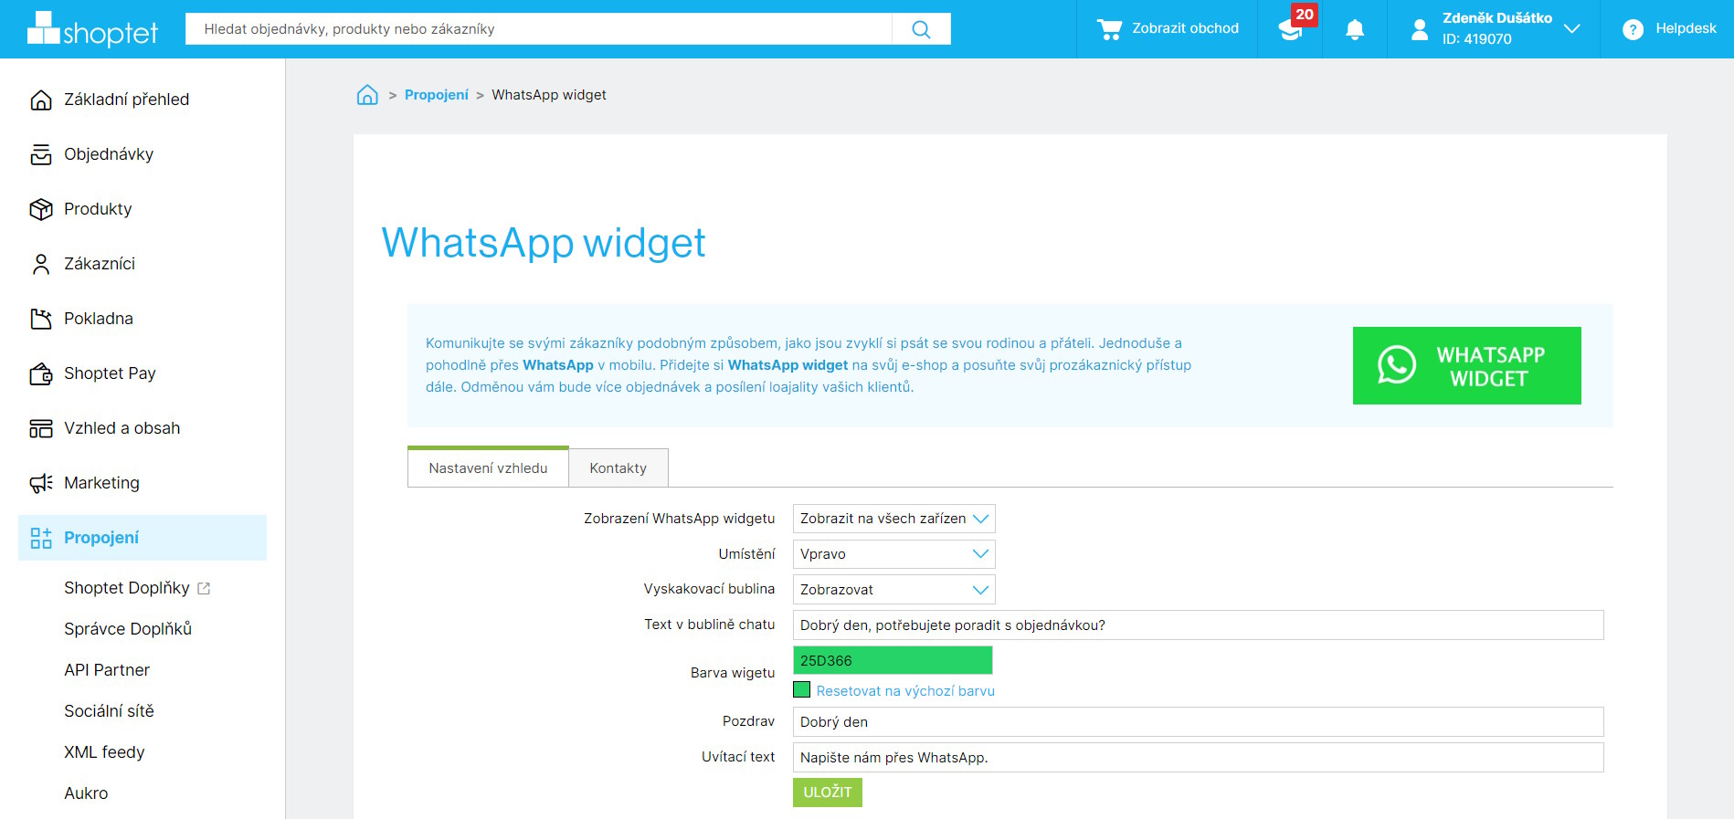Click the Text v bublině chatu field
1734x819 pixels.
[x=1198, y=625]
